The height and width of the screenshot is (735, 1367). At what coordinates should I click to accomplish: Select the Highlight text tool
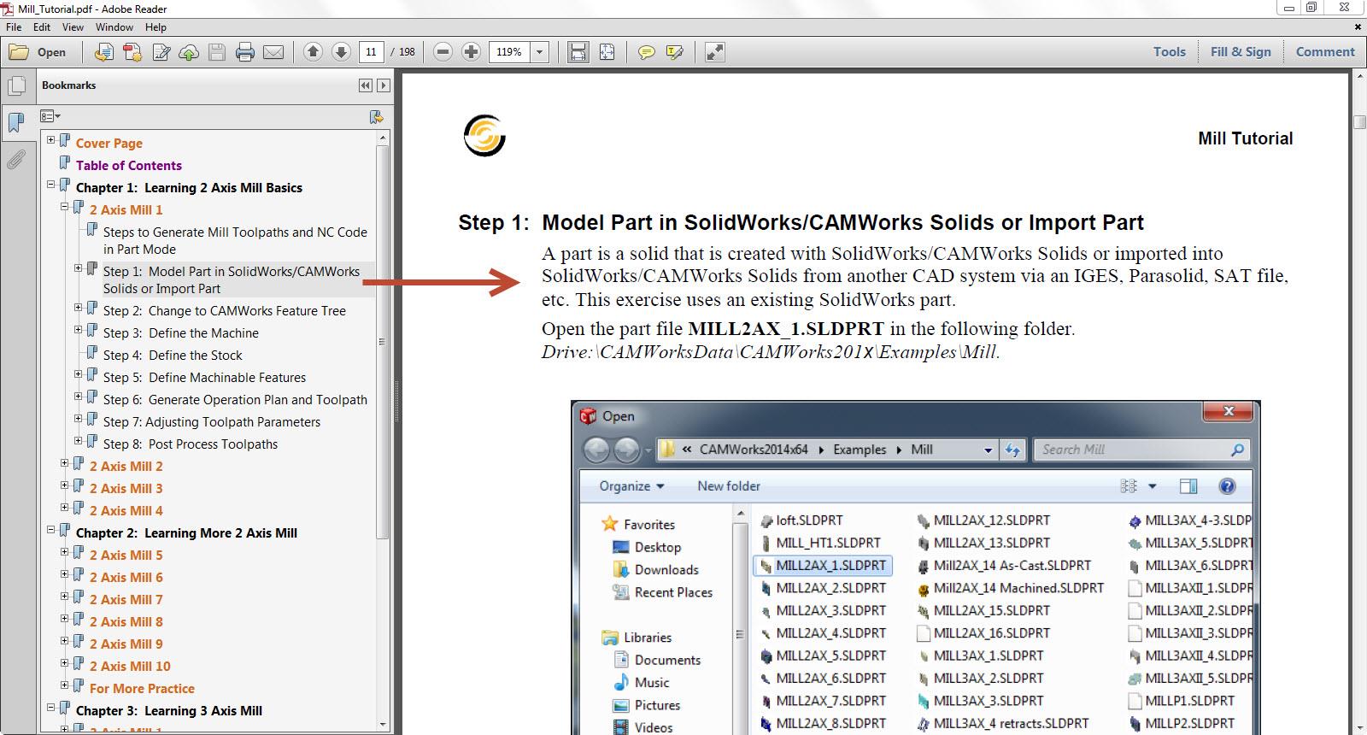[x=675, y=52]
